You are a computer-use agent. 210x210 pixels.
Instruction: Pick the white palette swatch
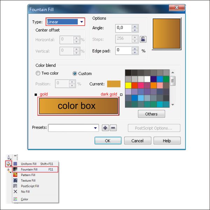pos(147,79)
